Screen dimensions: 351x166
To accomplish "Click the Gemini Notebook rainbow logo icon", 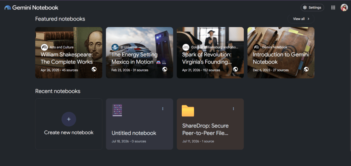I will pyautogui.click(x=8, y=8).
